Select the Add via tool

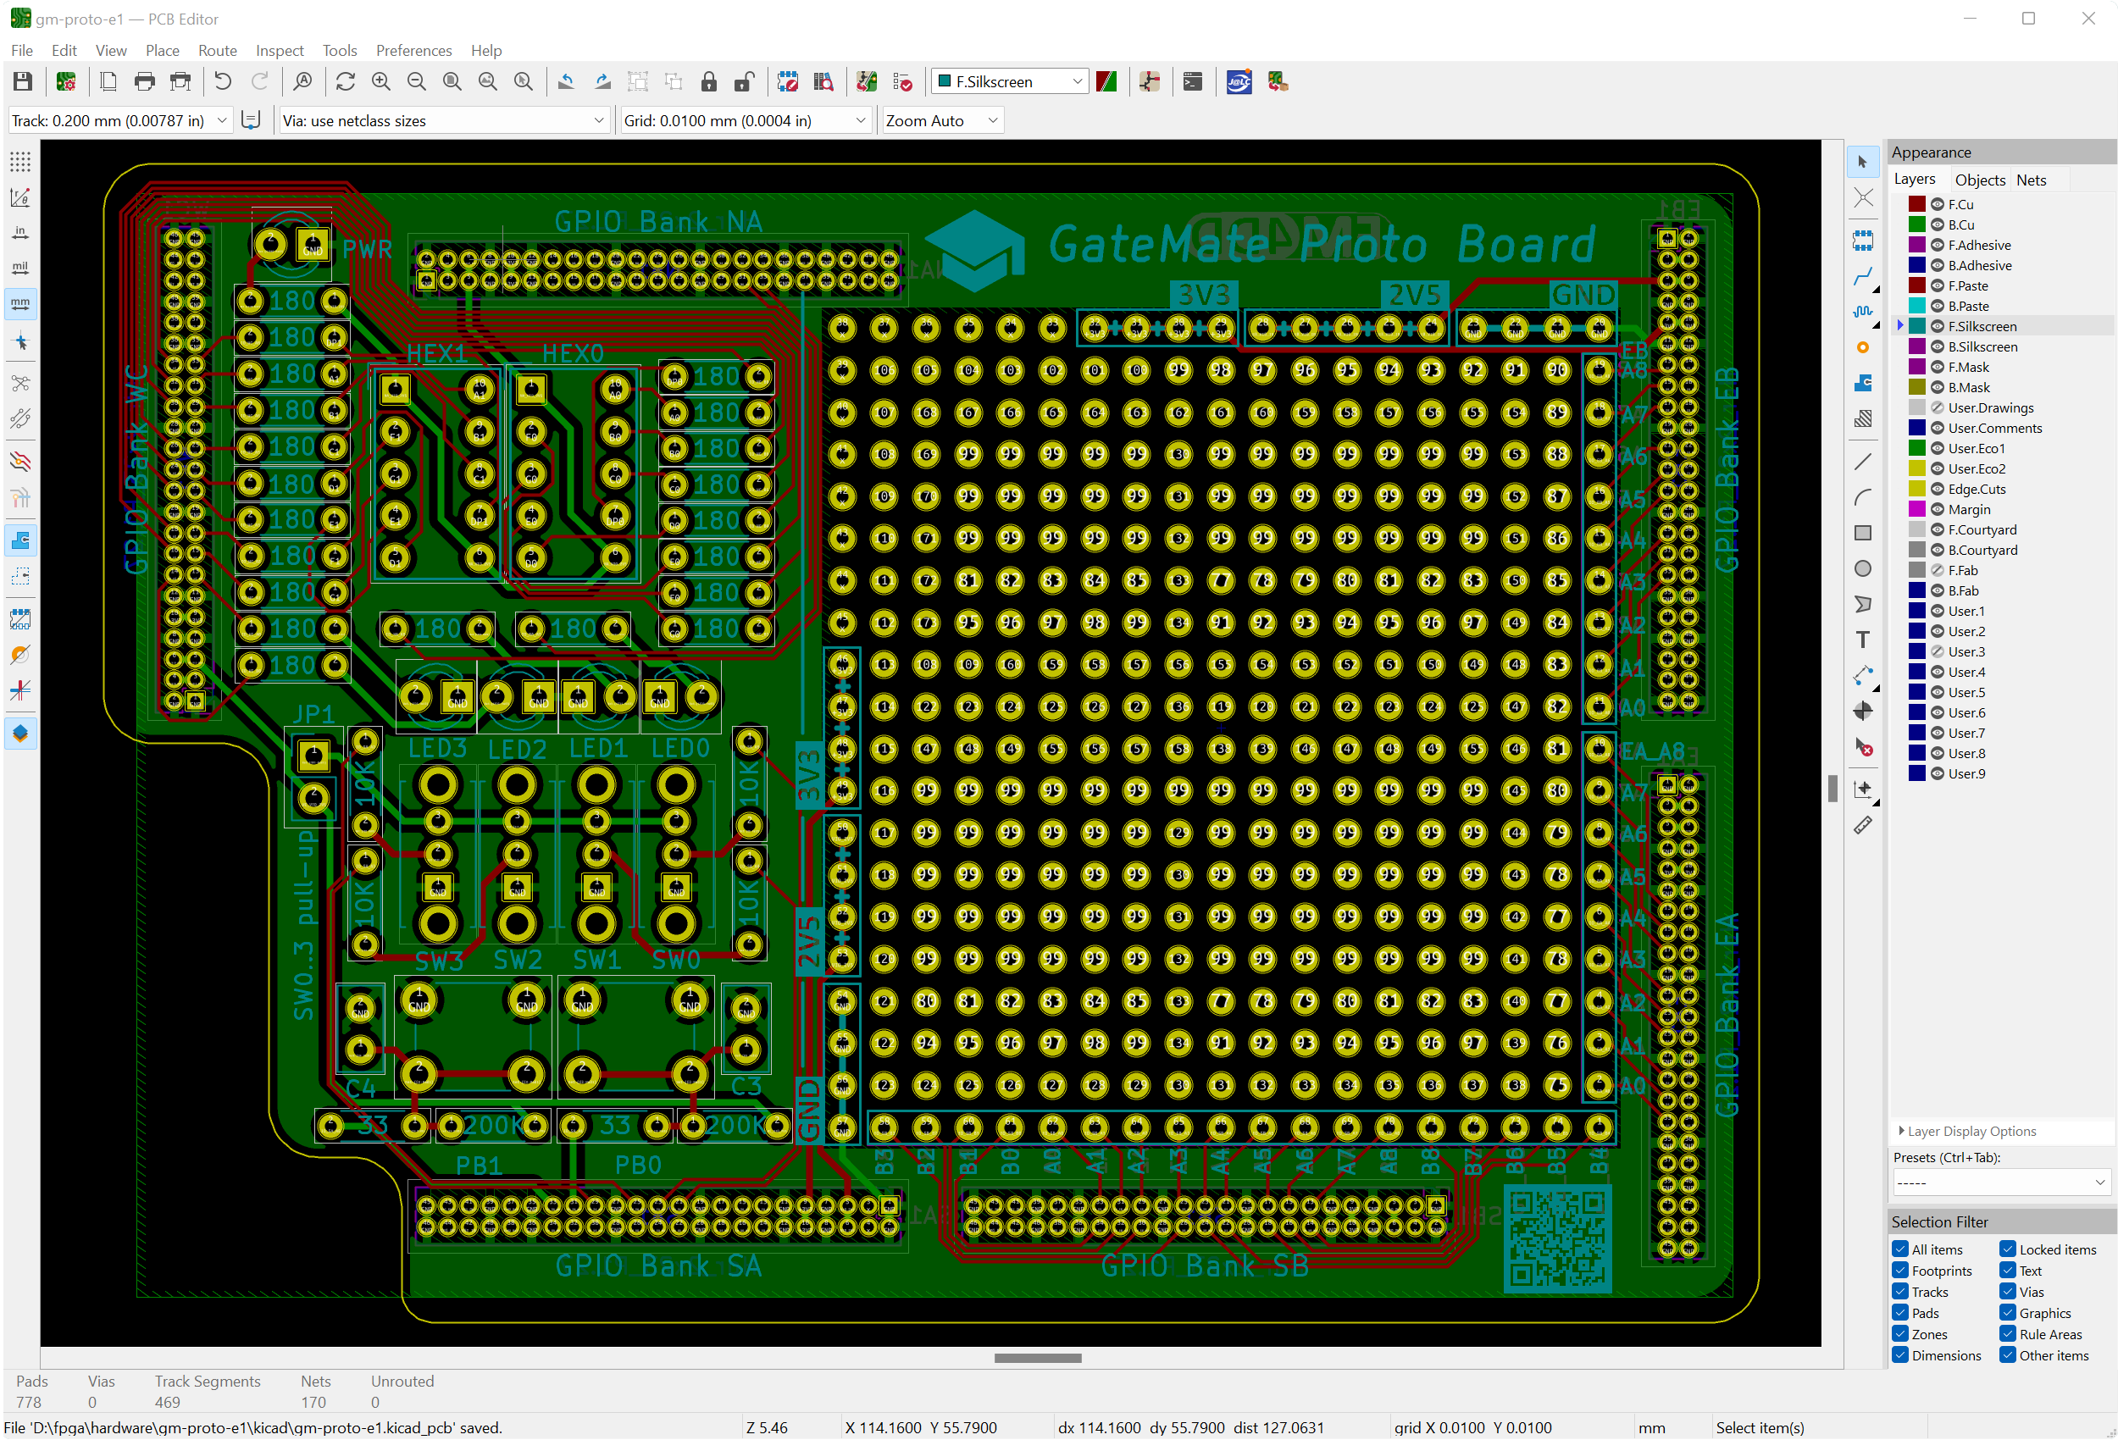click(x=1863, y=348)
